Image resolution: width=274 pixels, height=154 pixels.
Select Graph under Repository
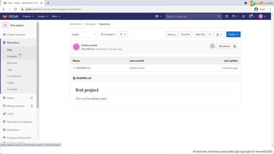coord(10,83)
